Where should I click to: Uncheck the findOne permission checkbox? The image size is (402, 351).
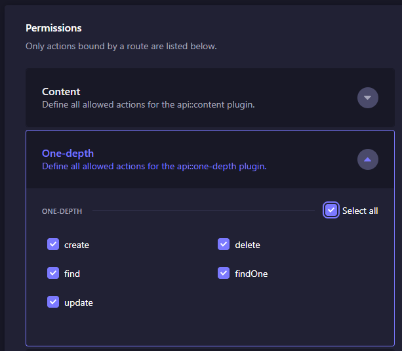click(224, 273)
